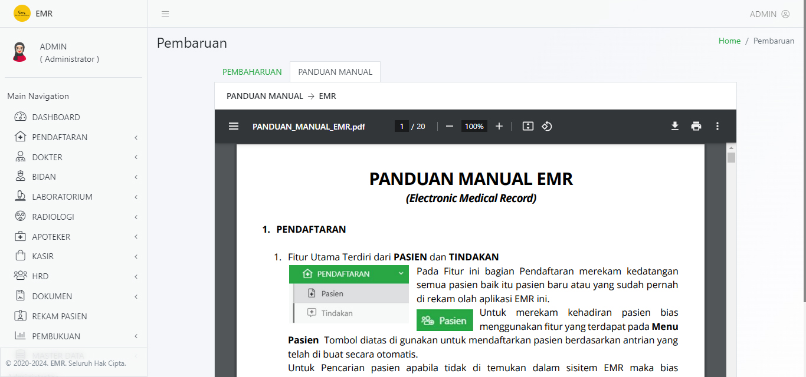Click the EMR link in footer
Viewport: 806px width, 377px height.
[x=58, y=363]
